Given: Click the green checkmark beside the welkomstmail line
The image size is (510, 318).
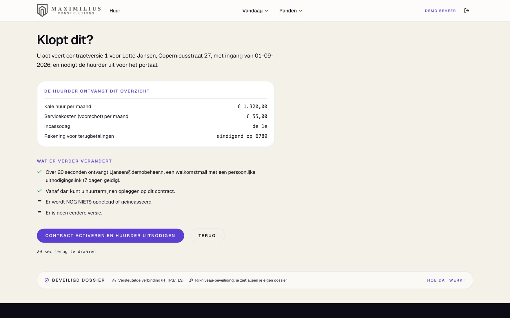Looking at the screenshot, I should [x=39, y=172].
